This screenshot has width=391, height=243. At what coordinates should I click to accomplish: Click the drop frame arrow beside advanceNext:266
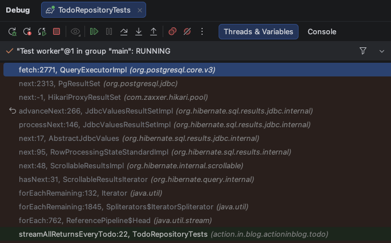click(12, 111)
